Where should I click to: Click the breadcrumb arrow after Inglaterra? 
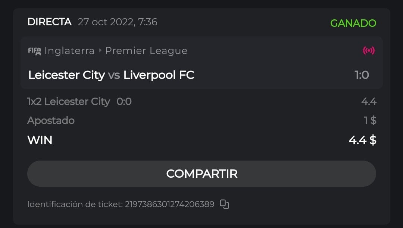[x=100, y=51]
